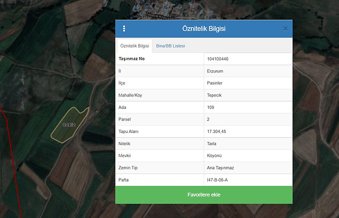Viewport: 339px width, 218px height.
Task: Open the three-dot options menu
Action: [x=124, y=29]
